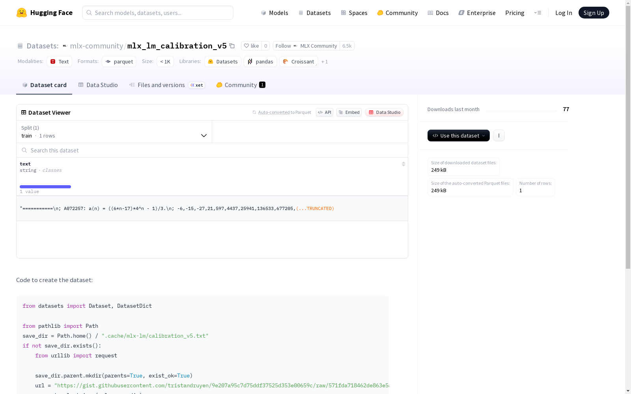Image resolution: width=631 pixels, height=394 pixels.
Task: Select the Croissant library tag
Action: pyautogui.click(x=299, y=61)
